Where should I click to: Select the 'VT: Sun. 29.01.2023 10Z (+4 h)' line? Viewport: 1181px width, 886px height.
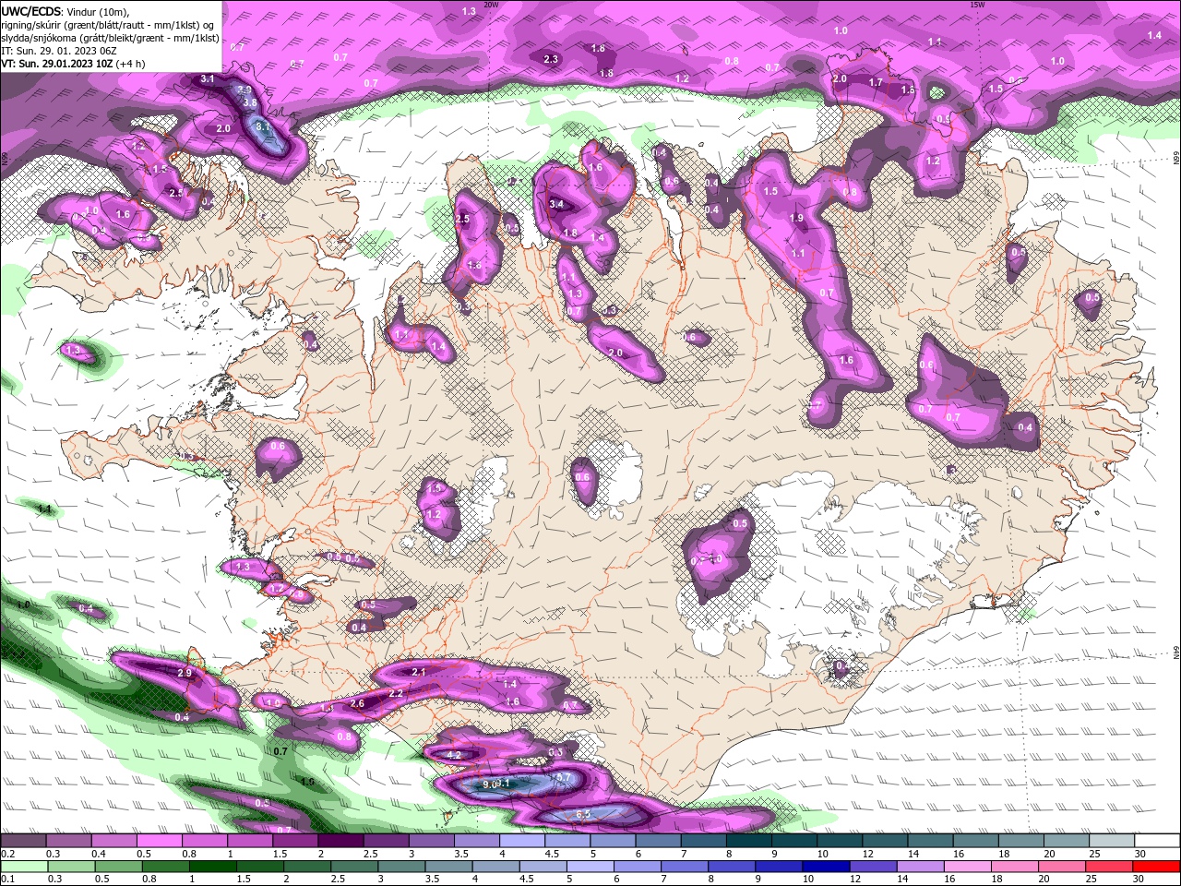point(73,64)
